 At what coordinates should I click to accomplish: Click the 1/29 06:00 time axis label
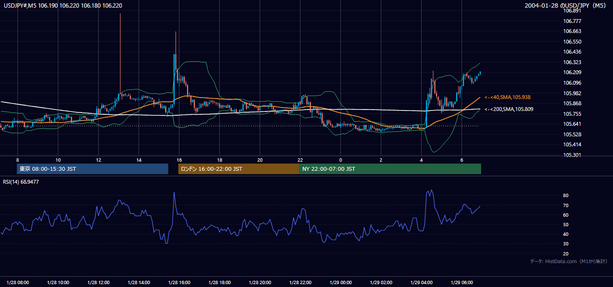coord(461,283)
